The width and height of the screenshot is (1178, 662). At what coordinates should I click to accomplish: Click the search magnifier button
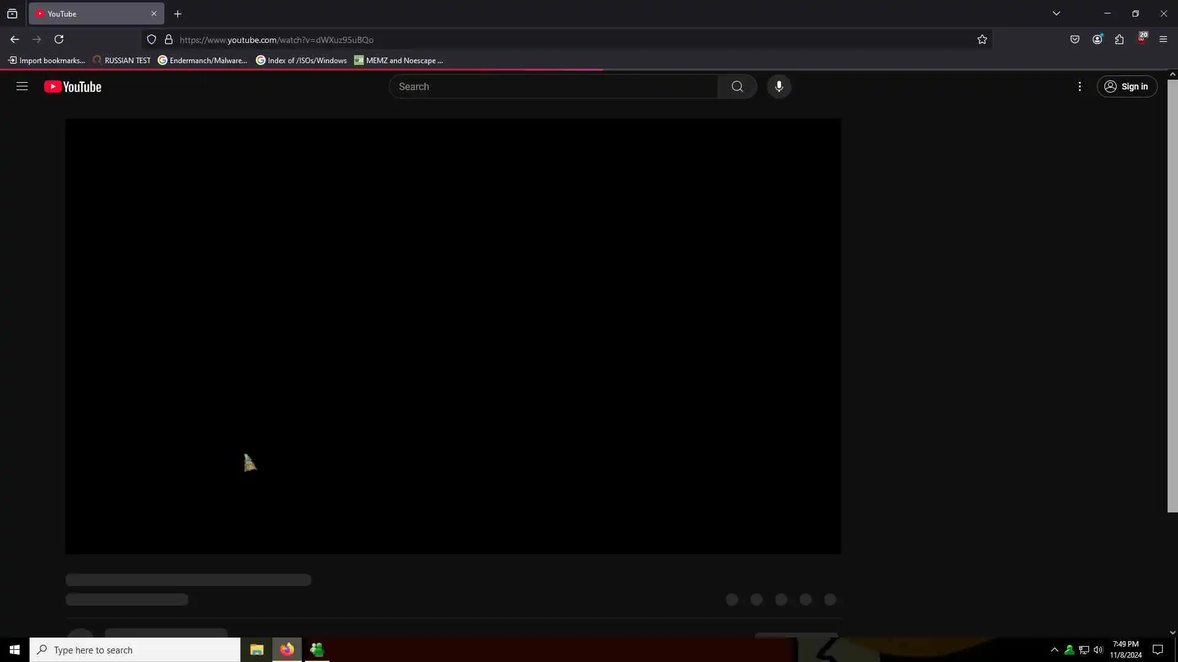click(737, 86)
